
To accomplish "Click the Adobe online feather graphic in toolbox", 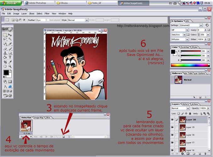I will (x=8, y=29).
